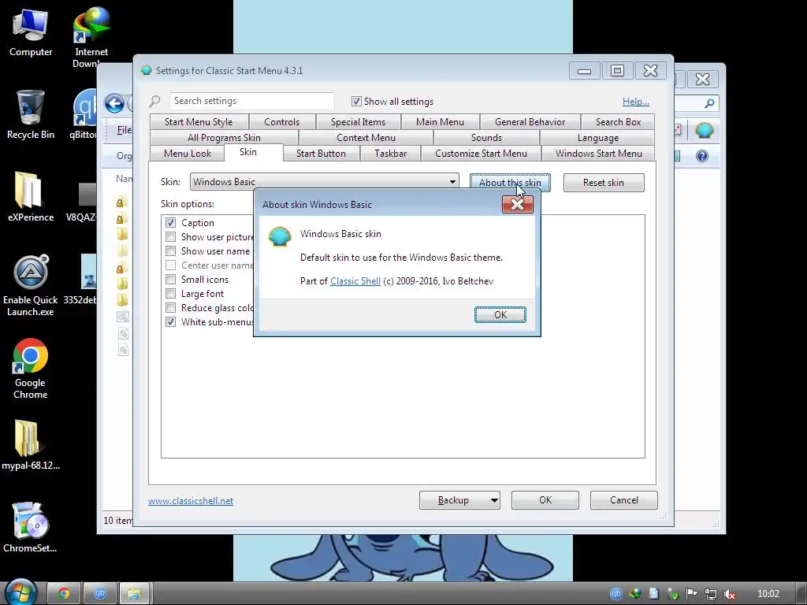The height and width of the screenshot is (605, 807).
Task: Launch the ChromeSetup installer icon
Action: point(31,527)
